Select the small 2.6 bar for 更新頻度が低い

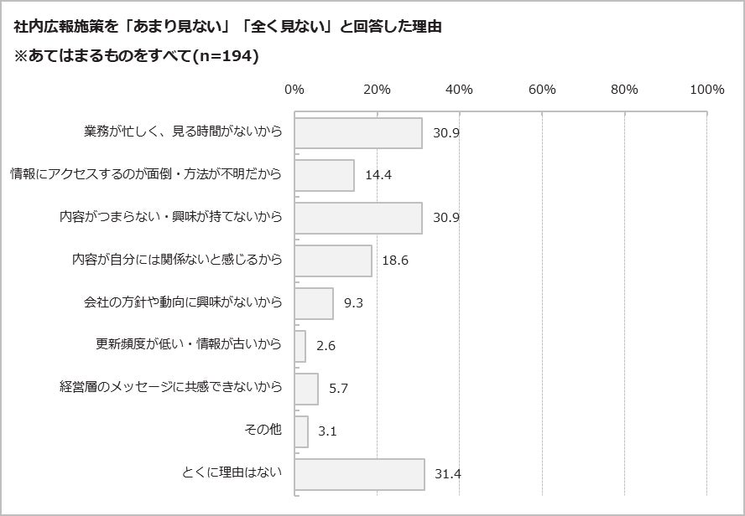300,346
